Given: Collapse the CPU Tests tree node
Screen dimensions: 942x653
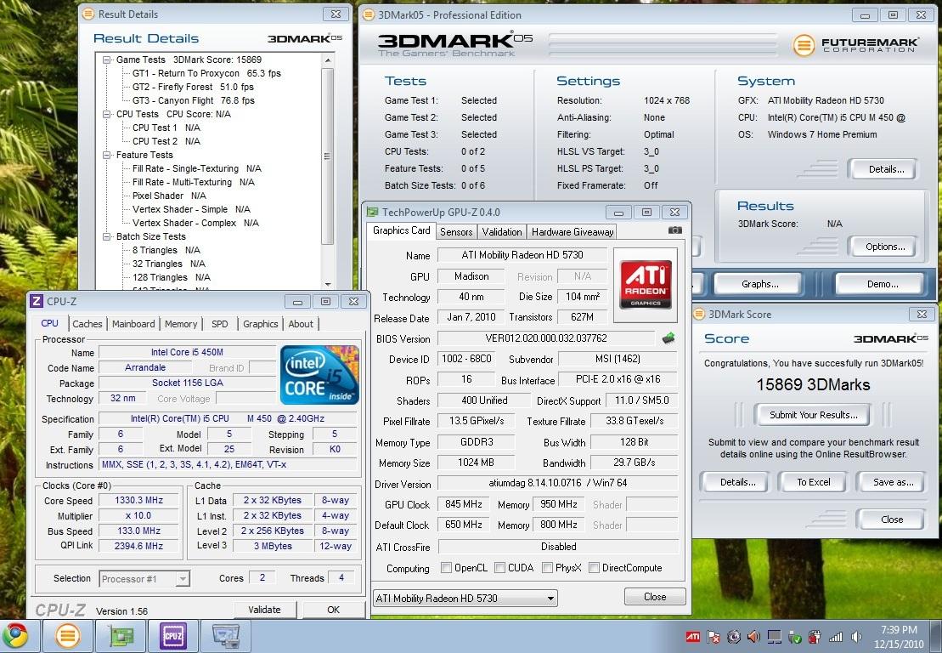Looking at the screenshot, I should (106, 114).
